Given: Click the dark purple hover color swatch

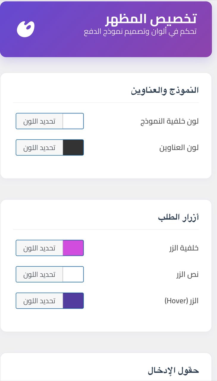Looking at the screenshot, I should [x=74, y=300].
